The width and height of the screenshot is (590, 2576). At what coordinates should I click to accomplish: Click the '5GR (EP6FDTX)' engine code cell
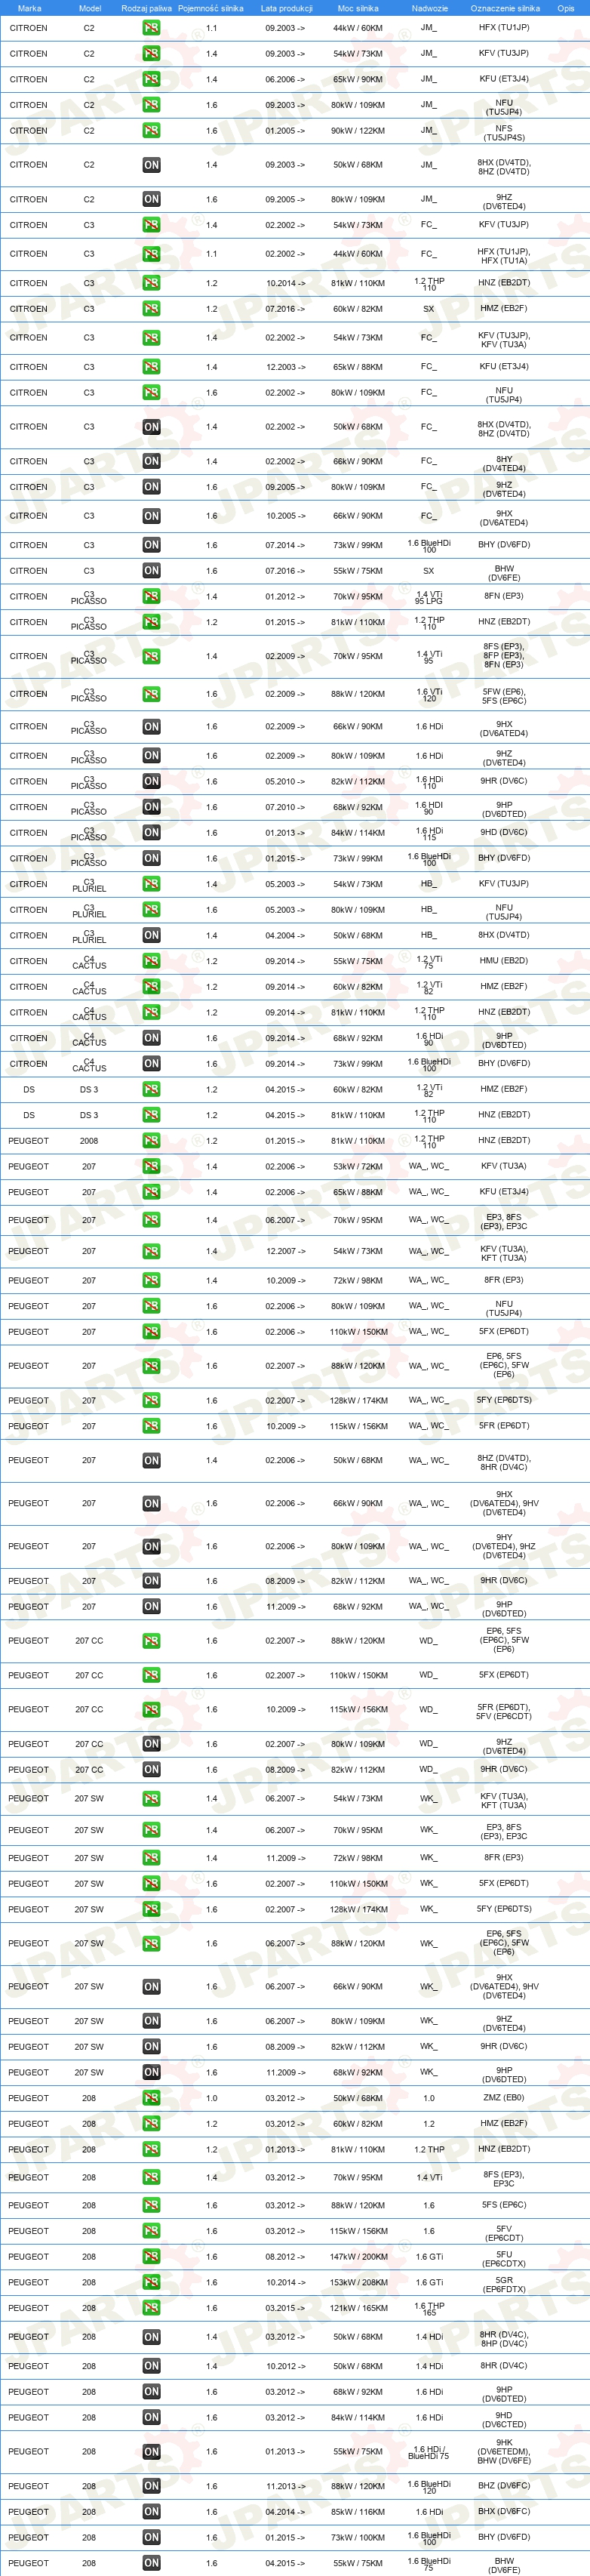(x=504, y=2284)
